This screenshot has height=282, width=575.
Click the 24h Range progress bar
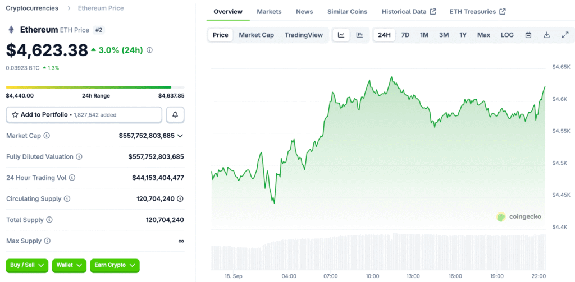[x=95, y=87]
